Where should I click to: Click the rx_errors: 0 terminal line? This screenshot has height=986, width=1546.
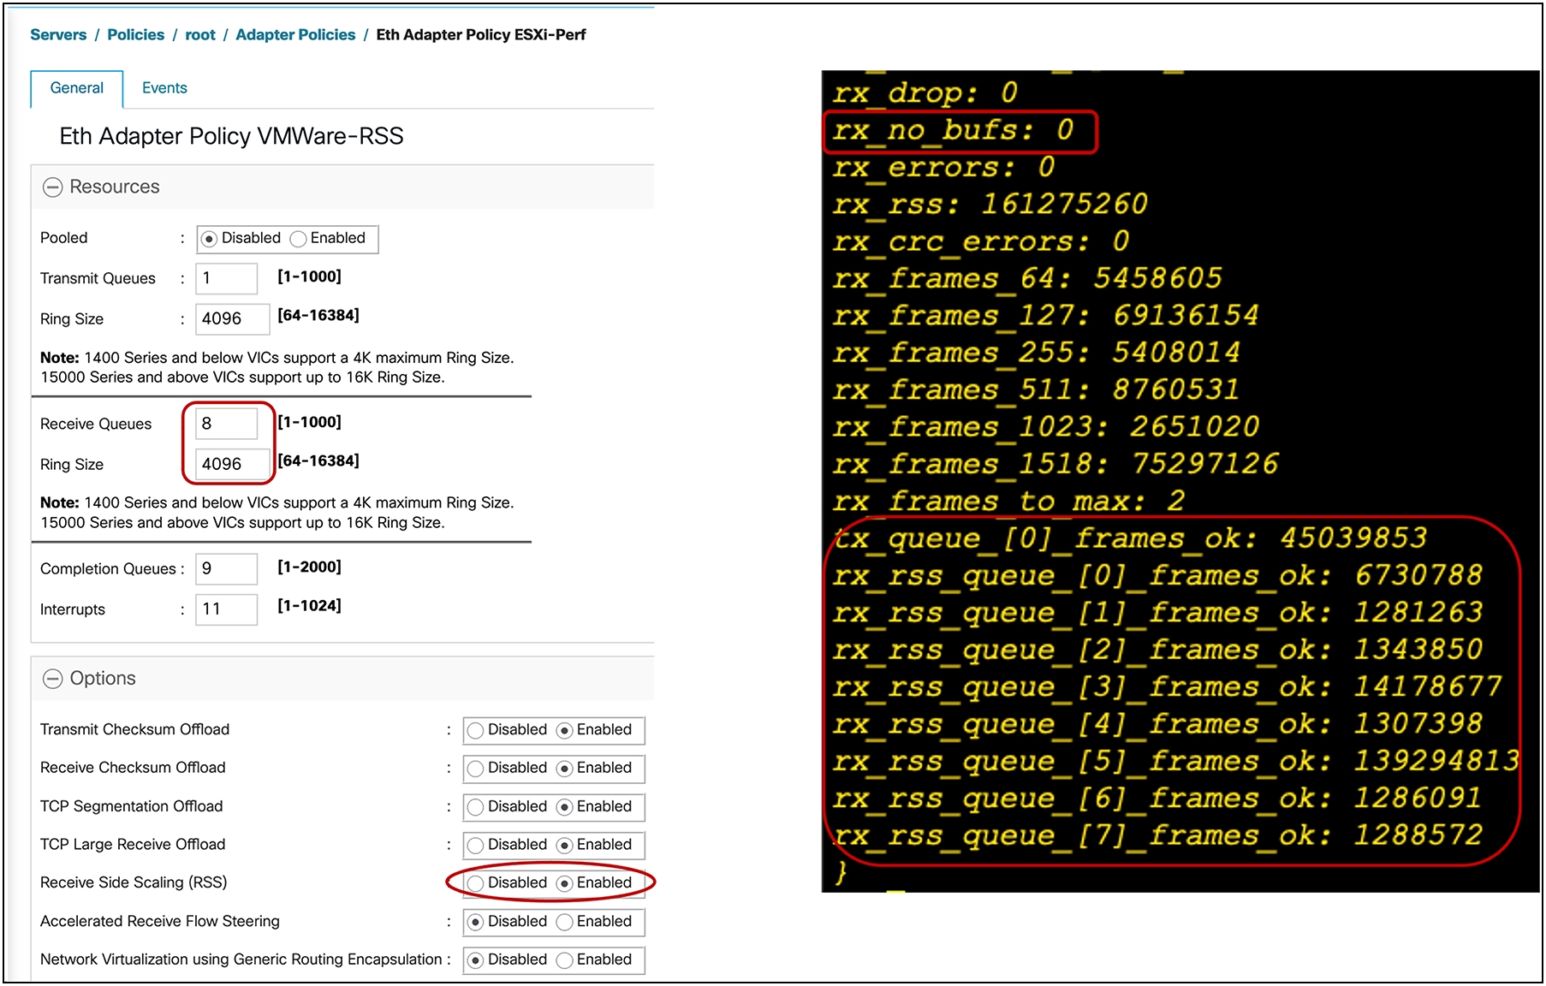tap(943, 167)
